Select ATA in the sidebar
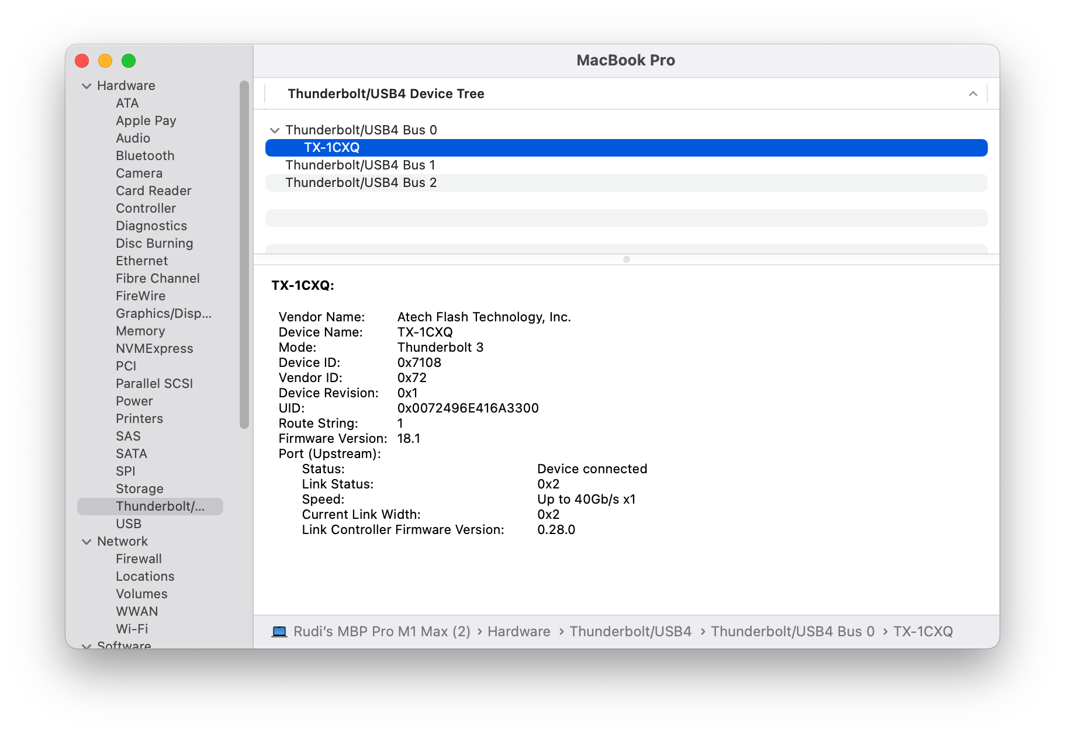1065x735 pixels. click(x=127, y=103)
